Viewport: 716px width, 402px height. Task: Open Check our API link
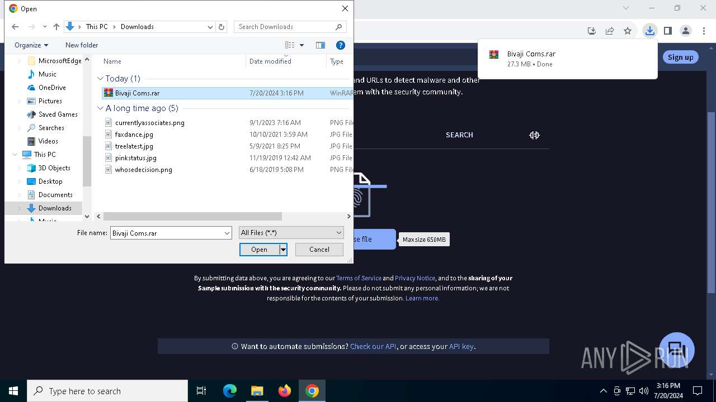373,346
